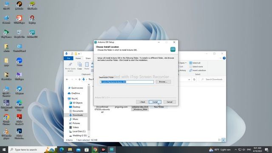Click Select none in the ribbon
The width and height of the screenshot is (272, 153).
196,67
